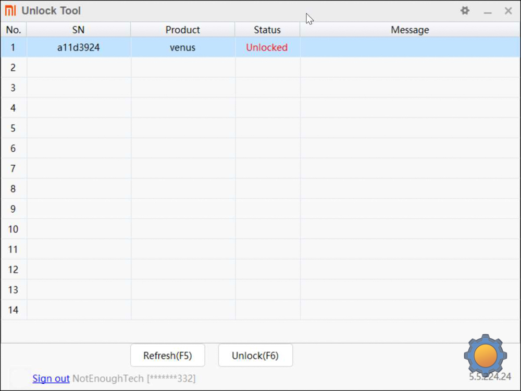Click the No. column header
Viewport: 521px width, 391px height.
click(x=14, y=30)
